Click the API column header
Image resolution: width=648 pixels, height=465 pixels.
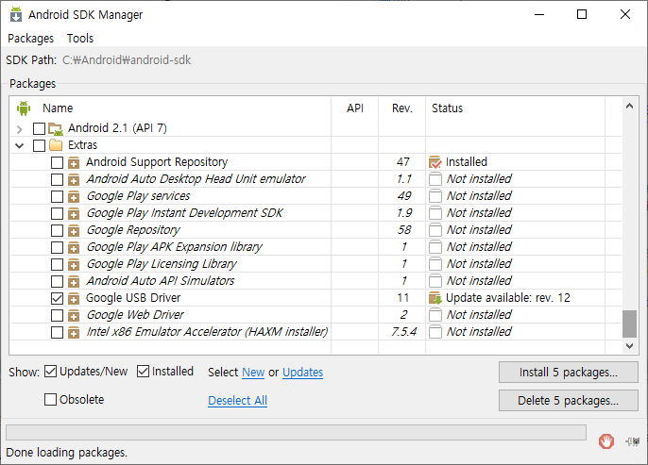(354, 108)
